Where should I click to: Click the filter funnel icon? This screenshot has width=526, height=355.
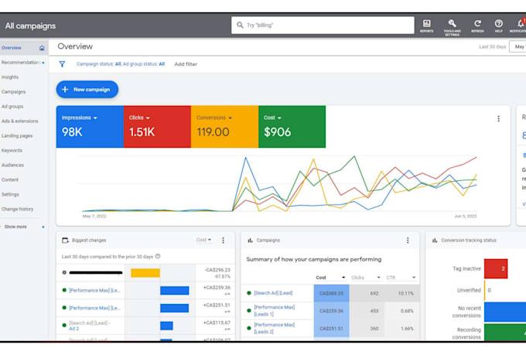click(62, 64)
